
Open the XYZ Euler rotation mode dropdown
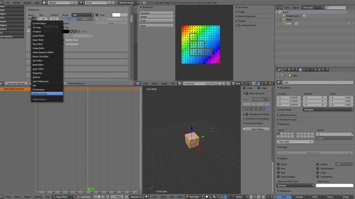click(x=328, y=109)
